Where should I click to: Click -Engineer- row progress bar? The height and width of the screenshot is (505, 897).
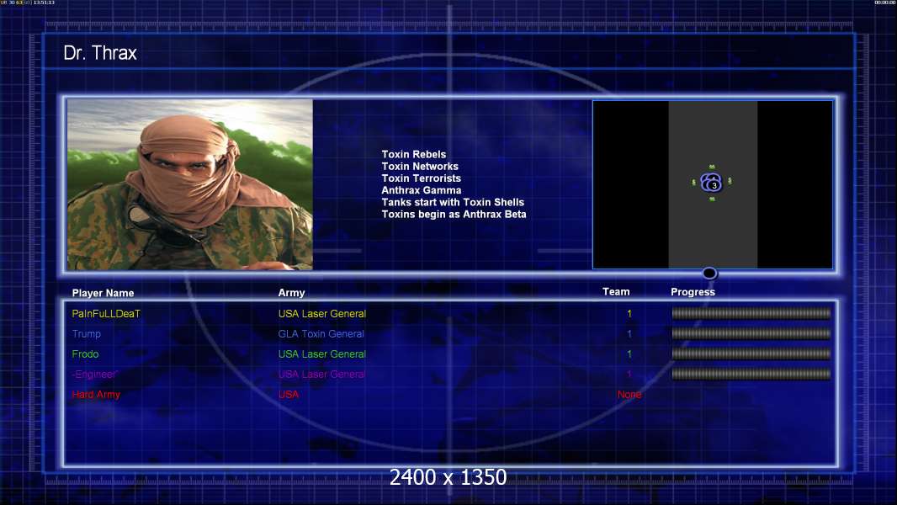751,374
